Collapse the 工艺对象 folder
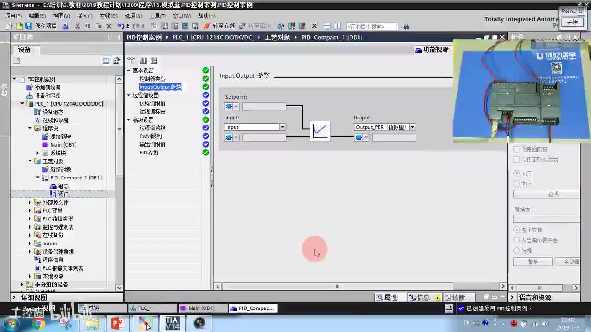Viewport: 591px width, 332px height. pos(30,161)
